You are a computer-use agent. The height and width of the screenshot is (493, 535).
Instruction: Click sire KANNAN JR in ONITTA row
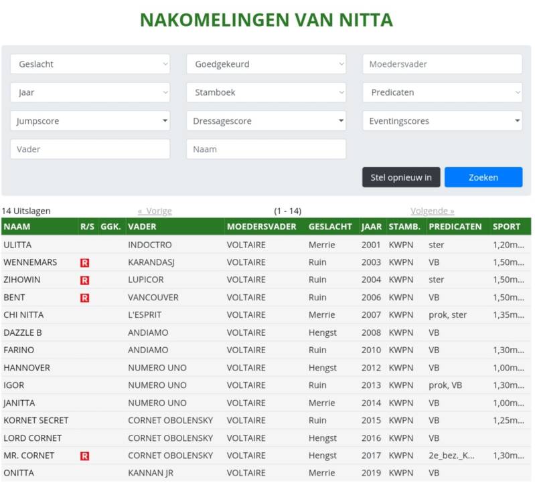151,473
